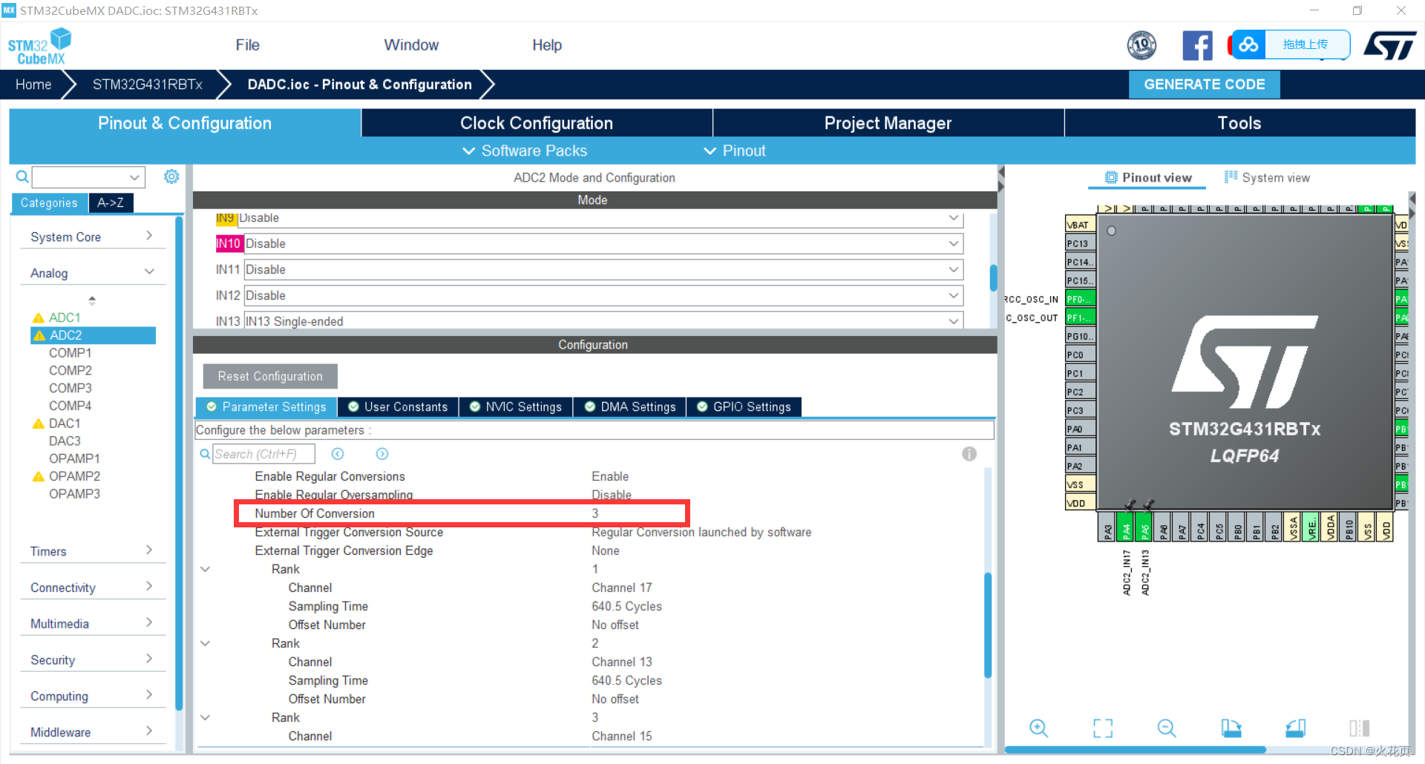Screen dimensions: 1425x764
Task: Select COMP1 in the Analog list
Action: [x=70, y=353]
